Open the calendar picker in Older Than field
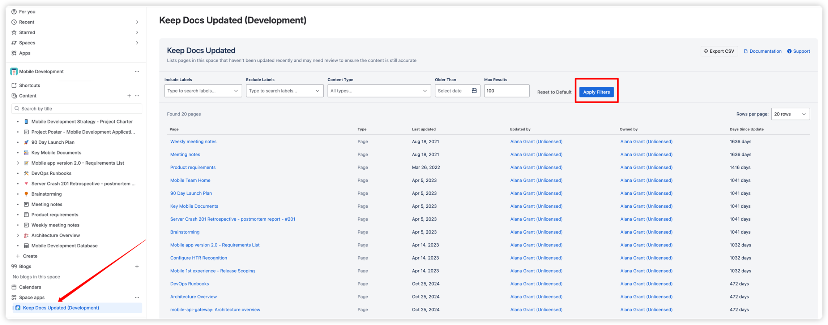This screenshot has width=828, height=325. click(474, 91)
